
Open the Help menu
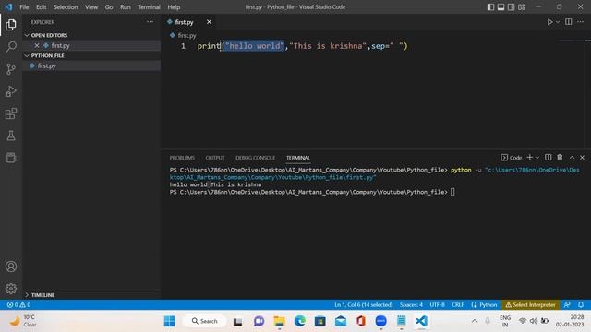(174, 7)
